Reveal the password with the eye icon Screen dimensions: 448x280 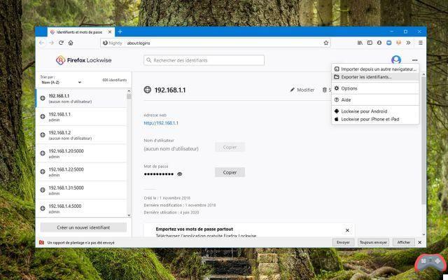point(179,174)
